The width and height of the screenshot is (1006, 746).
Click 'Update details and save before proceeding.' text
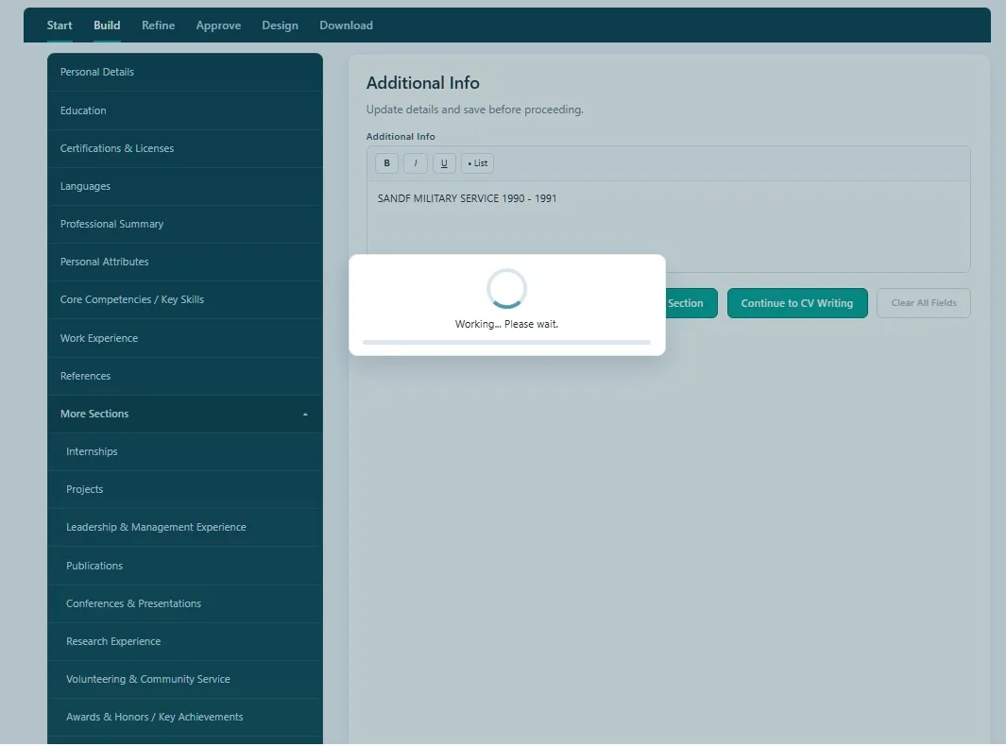pyautogui.click(x=475, y=110)
